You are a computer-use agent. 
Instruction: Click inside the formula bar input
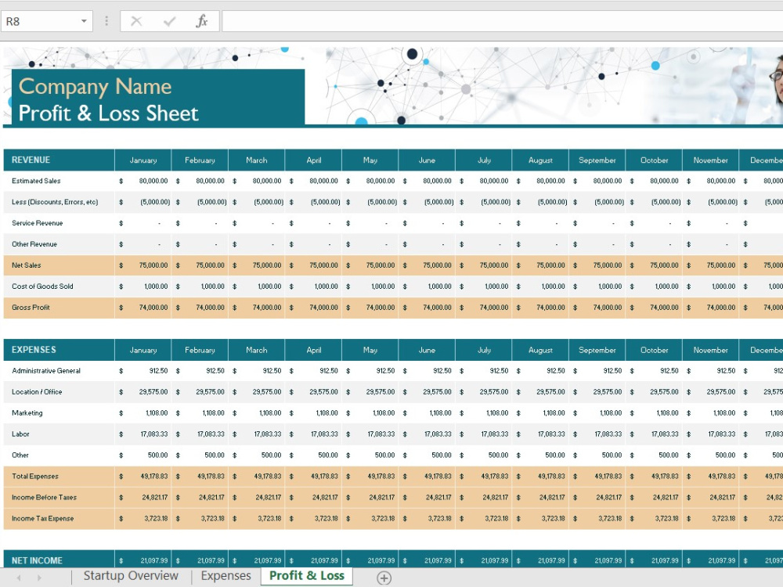pos(503,21)
